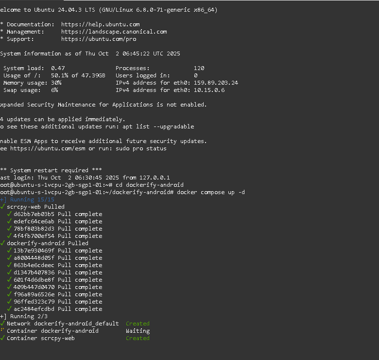Viewport: 379px width, 360px height.
Task: Click the Processes count 120
Action: click(x=199, y=68)
